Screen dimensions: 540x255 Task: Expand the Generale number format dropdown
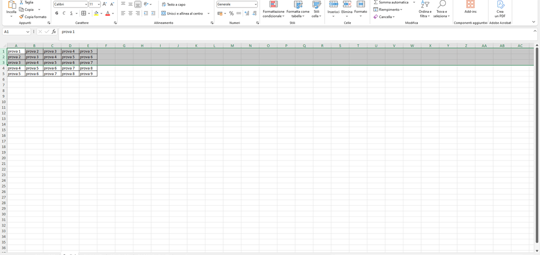(x=255, y=4)
